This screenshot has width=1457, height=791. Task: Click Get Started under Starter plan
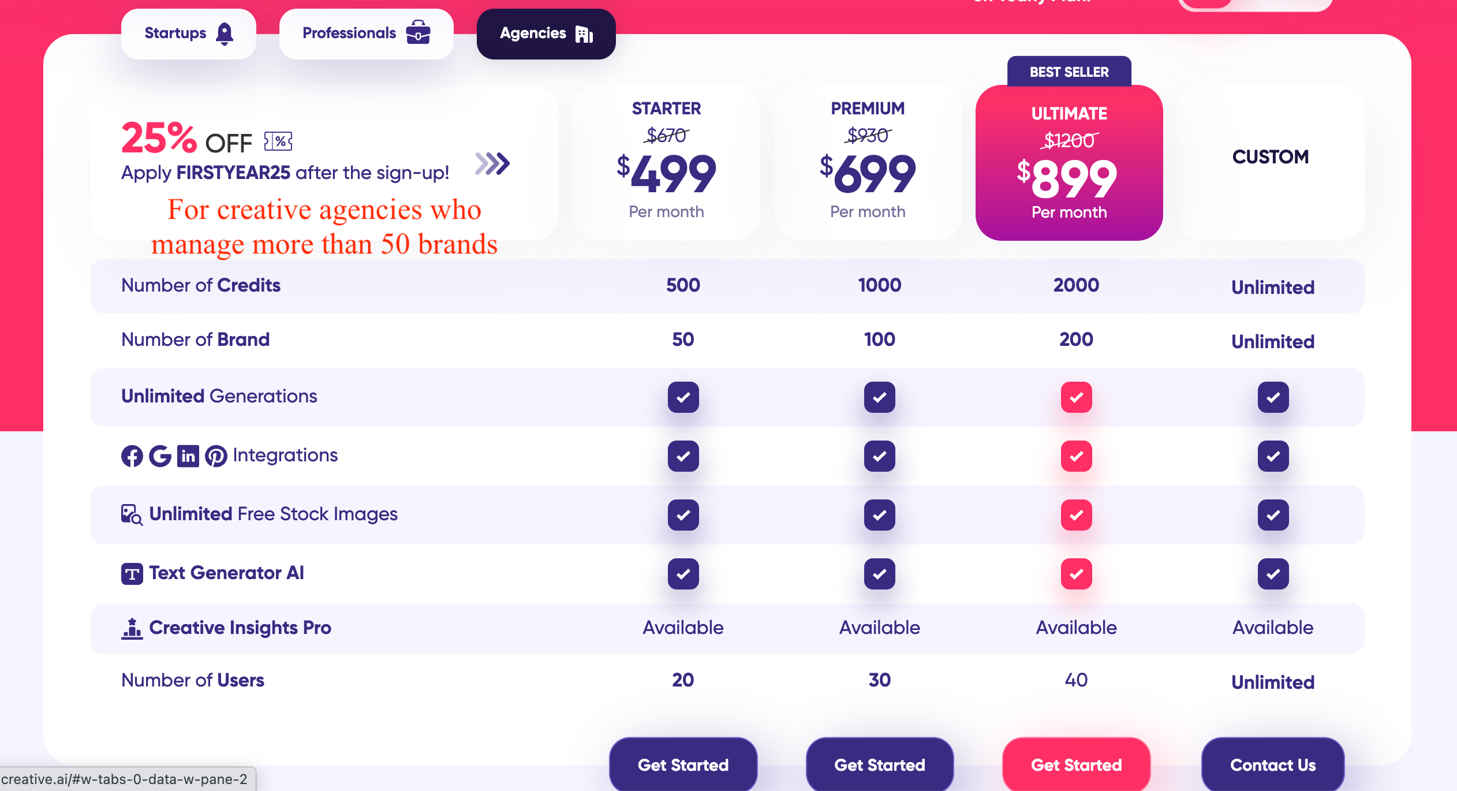(x=683, y=764)
